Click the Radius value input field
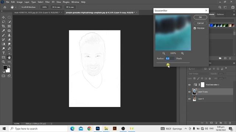The width and height of the screenshot is (236, 132). (x=170, y=59)
